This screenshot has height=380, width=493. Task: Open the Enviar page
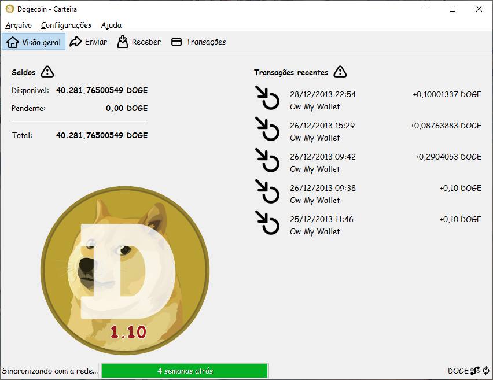[89, 42]
